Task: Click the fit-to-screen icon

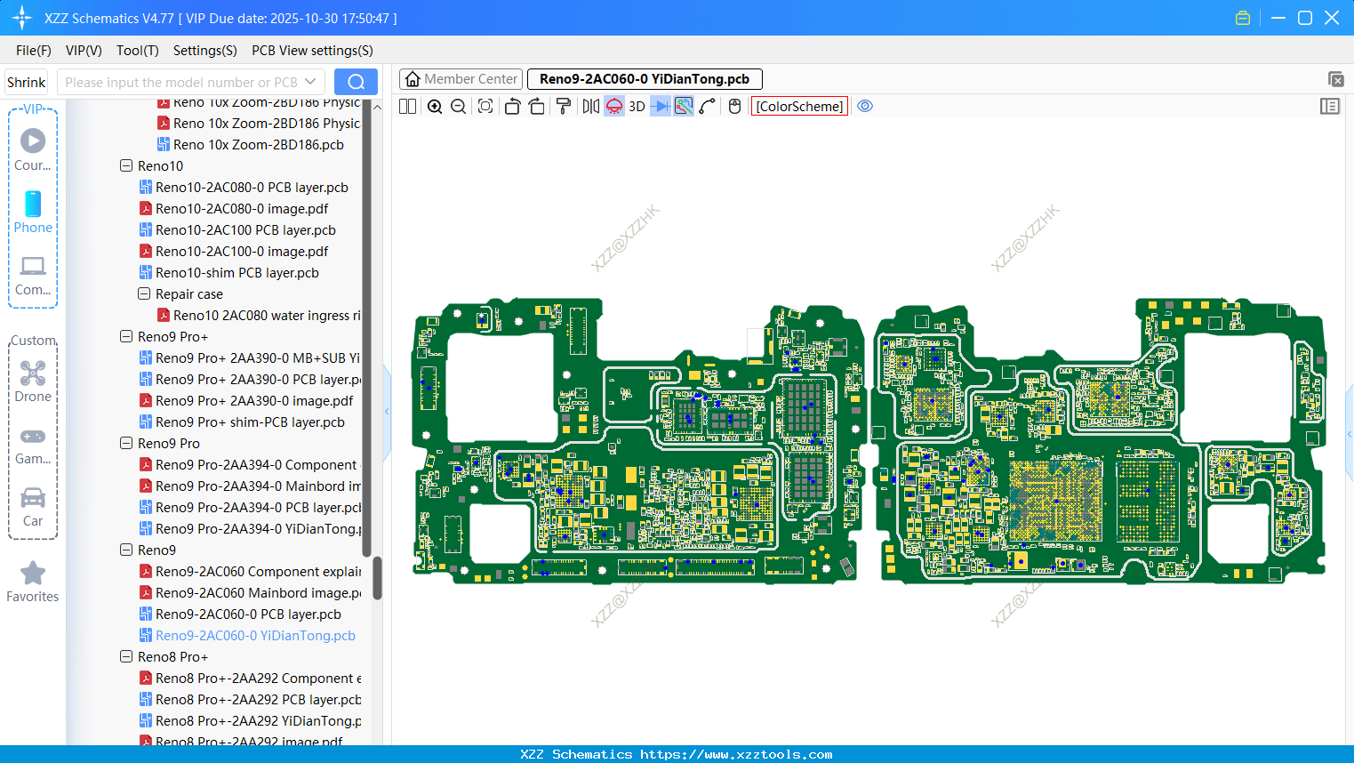Action: (x=485, y=107)
